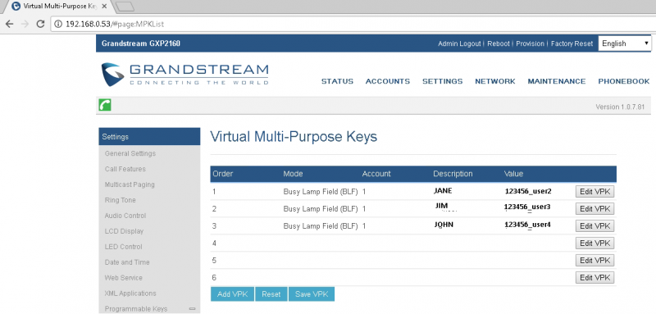Click the Provision link

530,43
